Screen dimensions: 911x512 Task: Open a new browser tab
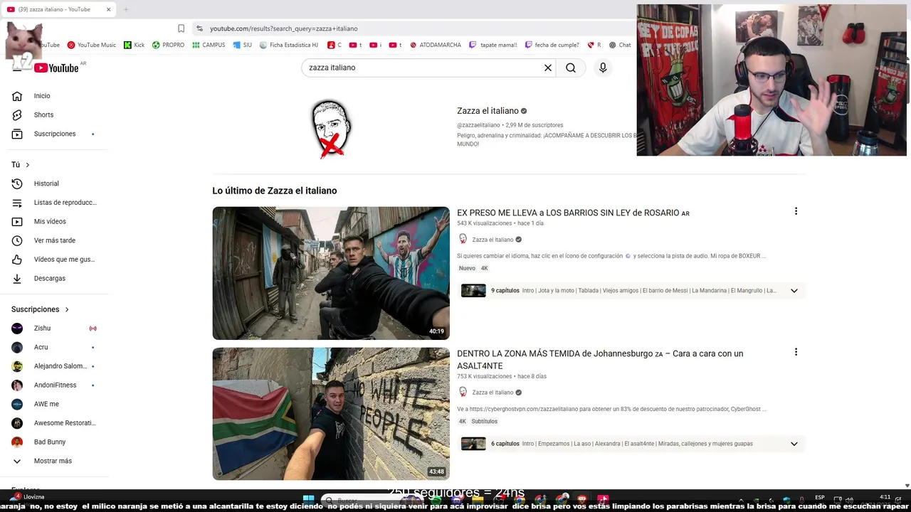(x=126, y=9)
